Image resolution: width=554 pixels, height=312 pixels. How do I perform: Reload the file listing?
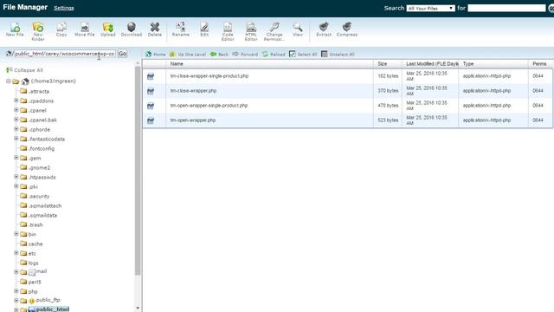click(274, 54)
